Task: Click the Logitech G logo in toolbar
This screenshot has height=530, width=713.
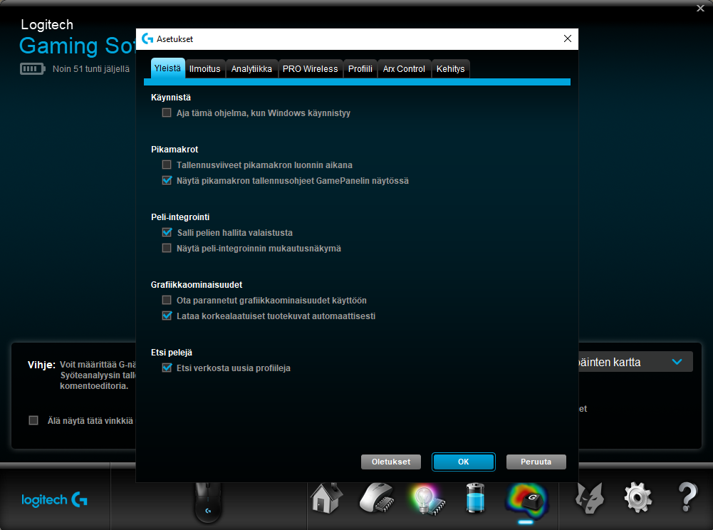Action: 54,500
